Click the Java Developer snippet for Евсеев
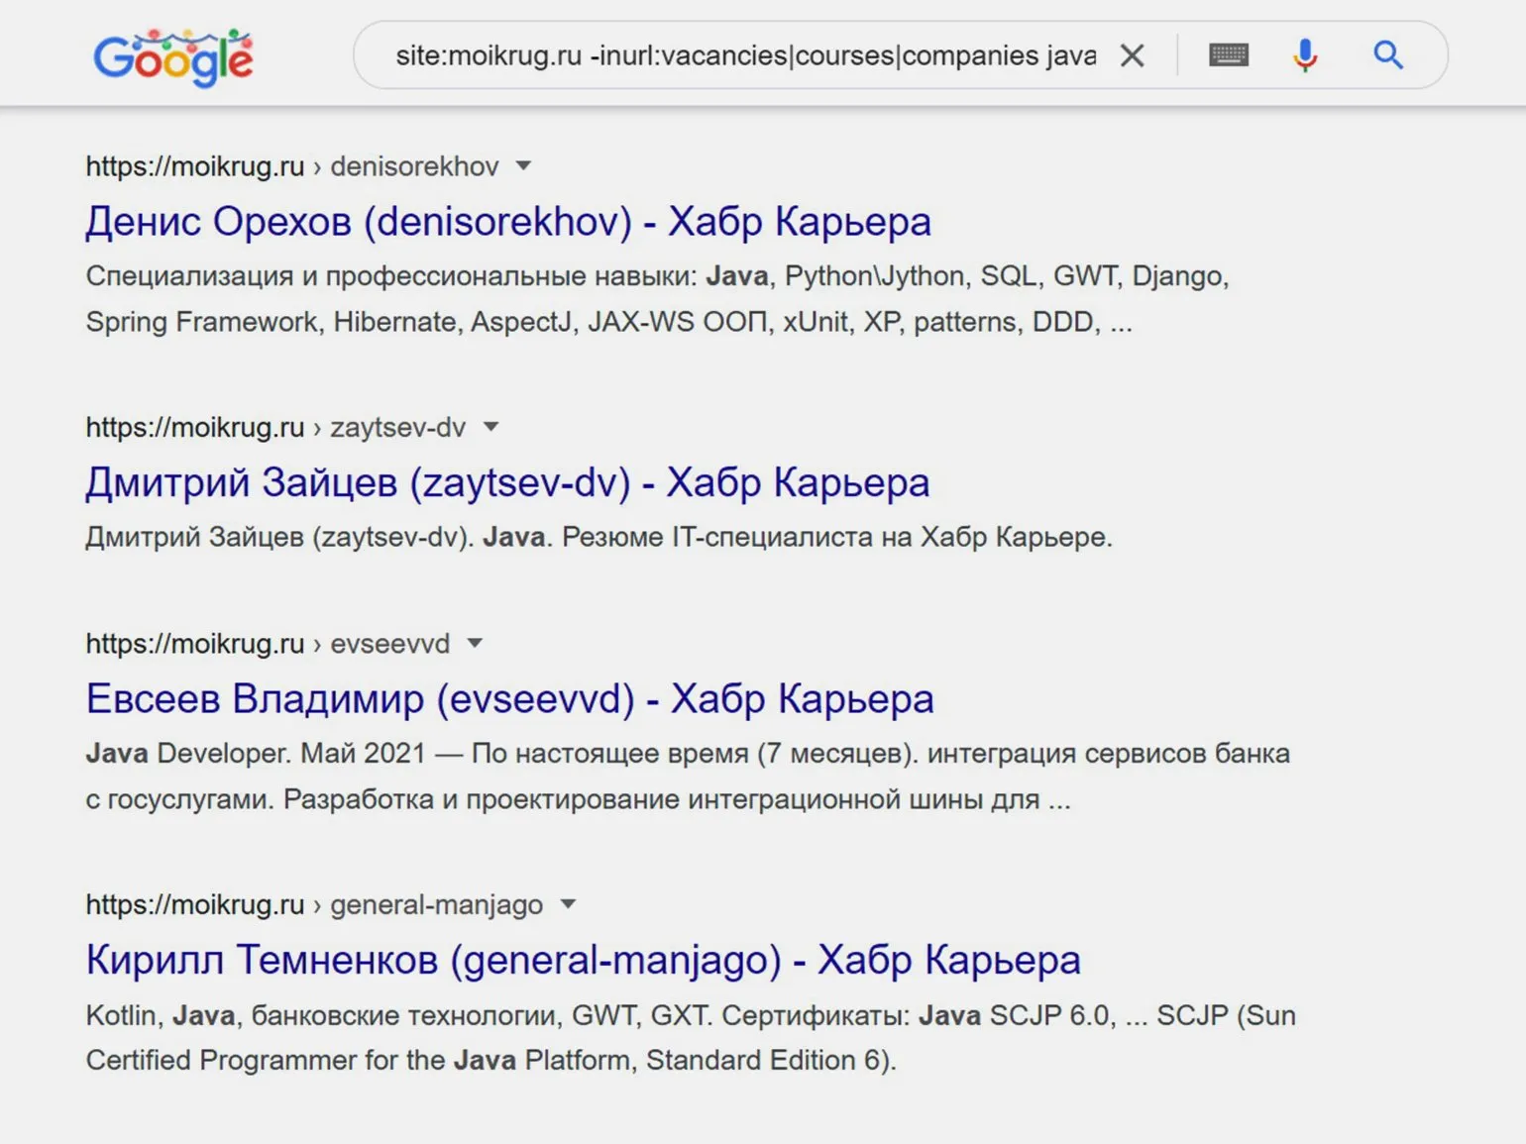1526x1144 pixels. 687,776
